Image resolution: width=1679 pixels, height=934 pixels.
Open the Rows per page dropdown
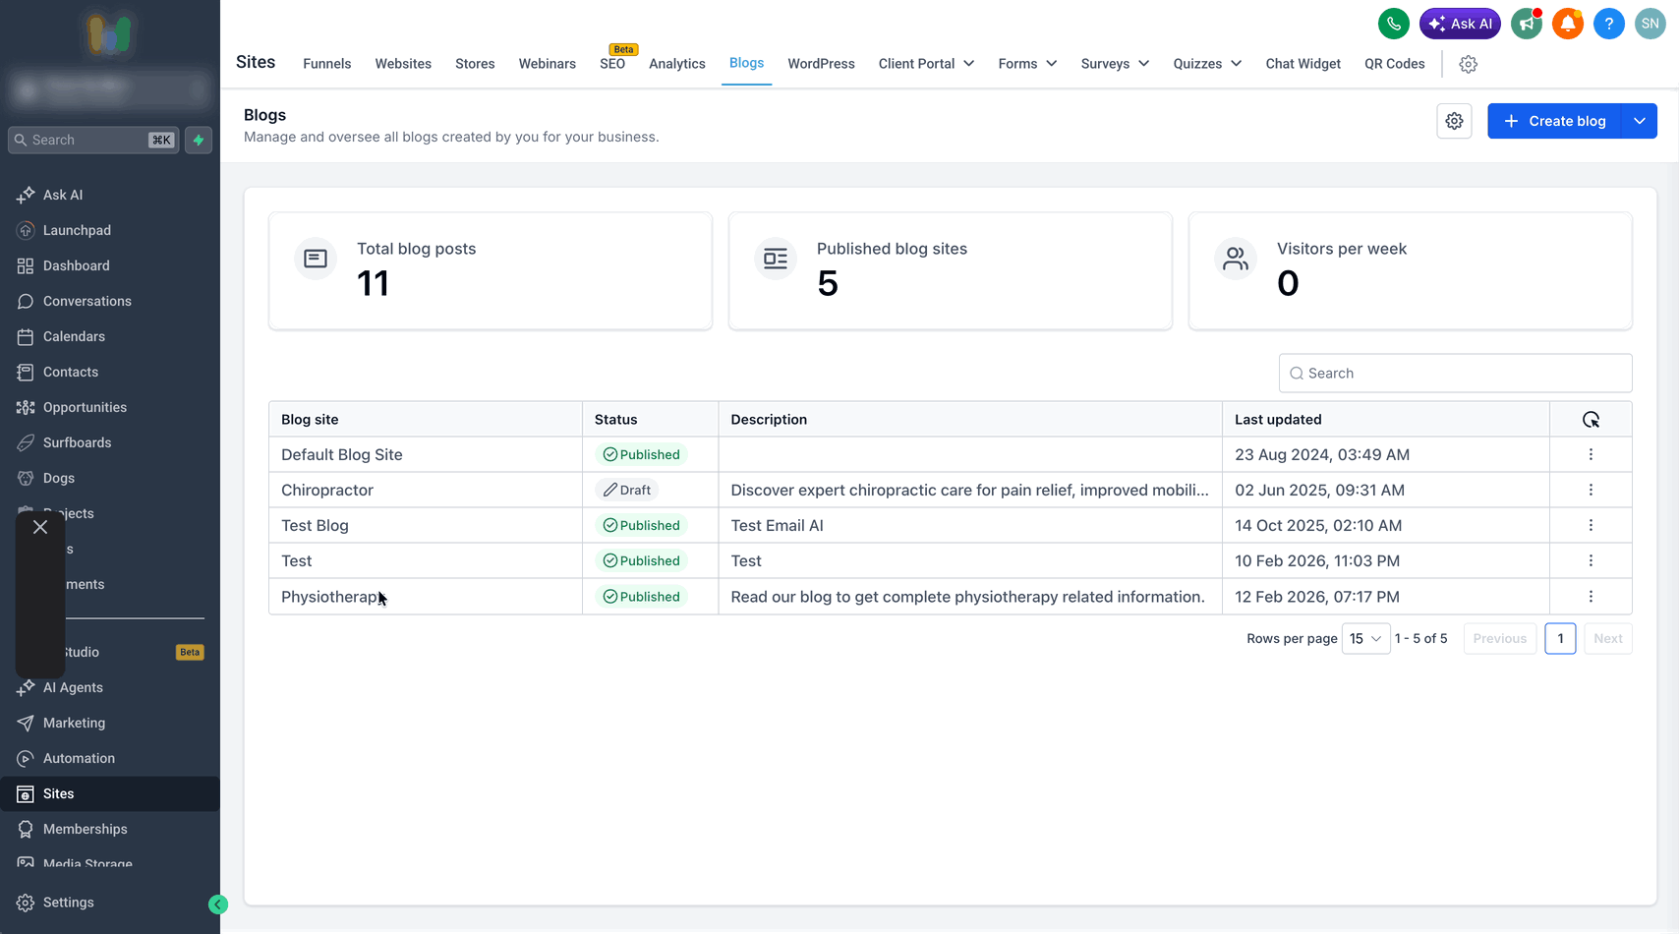(x=1365, y=639)
